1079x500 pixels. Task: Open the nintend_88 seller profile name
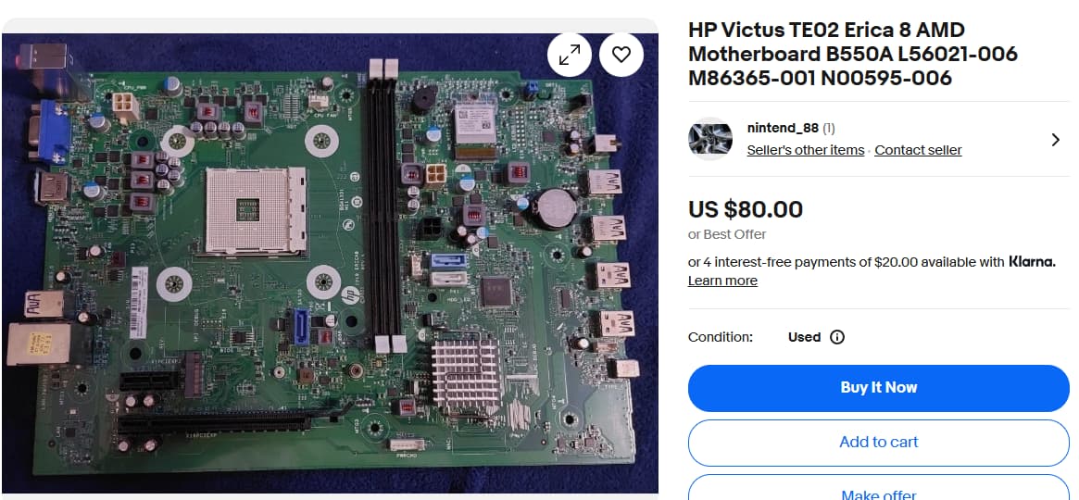pyautogui.click(x=783, y=128)
